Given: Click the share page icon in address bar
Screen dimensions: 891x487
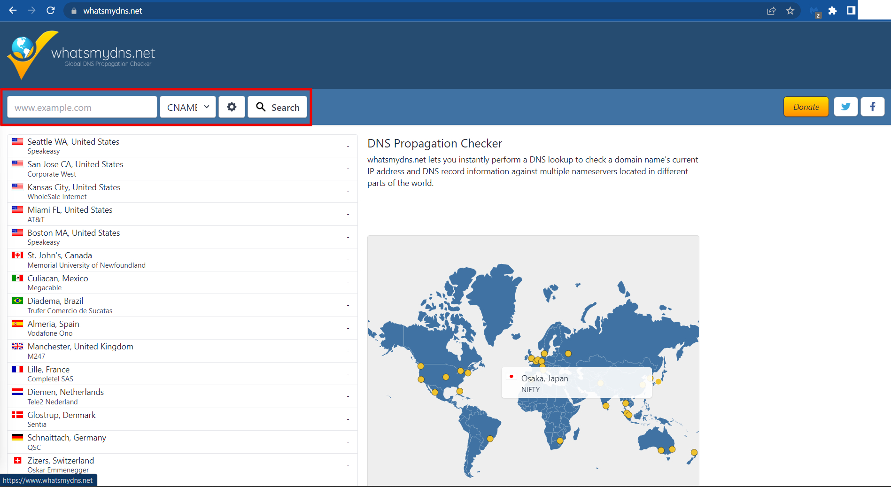Looking at the screenshot, I should tap(771, 11).
